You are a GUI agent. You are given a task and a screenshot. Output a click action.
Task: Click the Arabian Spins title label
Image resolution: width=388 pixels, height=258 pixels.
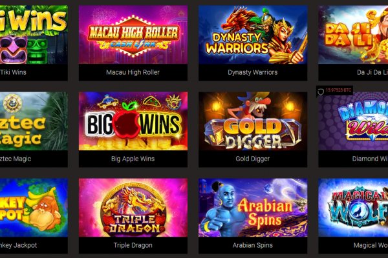(253, 245)
